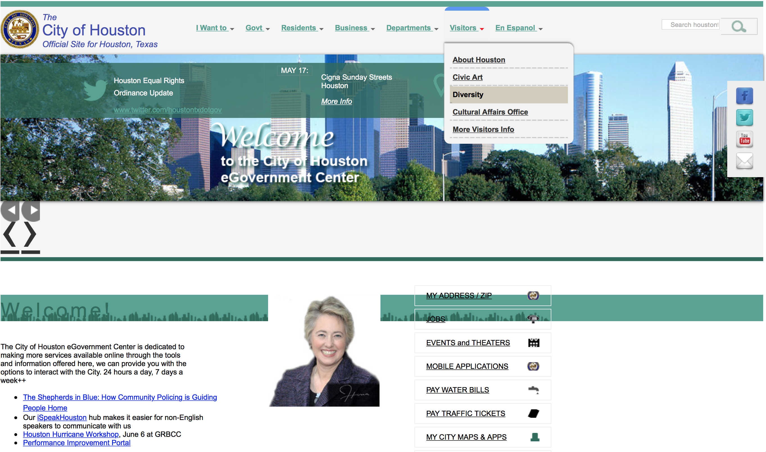
Task: Click the black right chevron
Action: 30,234
